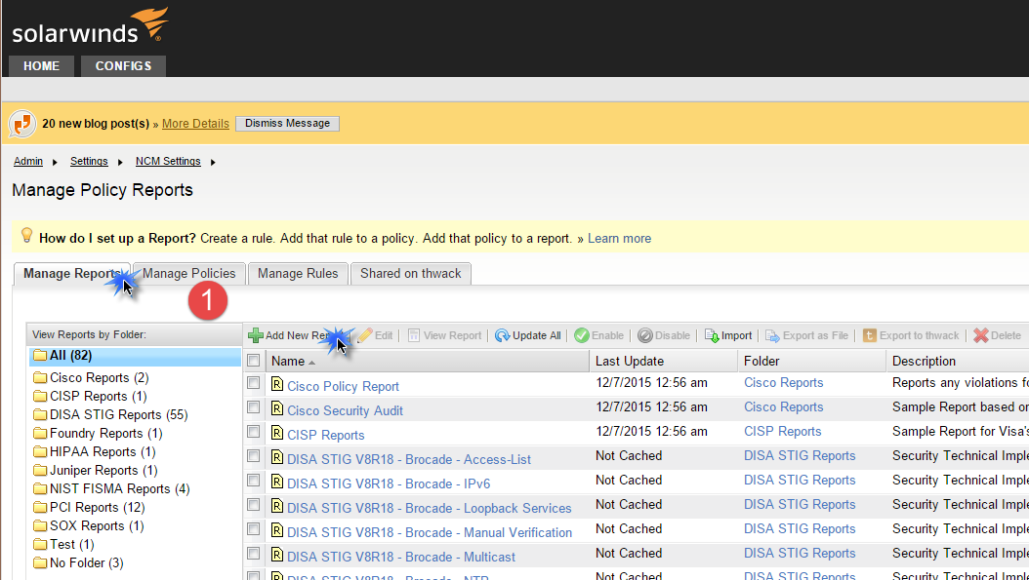The width and height of the screenshot is (1029, 580).
Task: Select the HIPAA Reports (1) folder
Action: click(103, 451)
